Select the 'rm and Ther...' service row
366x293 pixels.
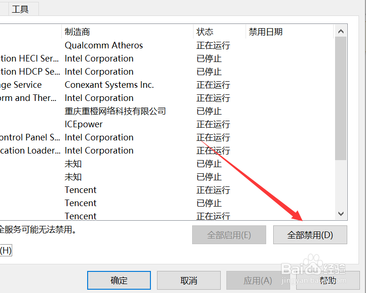coord(167,98)
